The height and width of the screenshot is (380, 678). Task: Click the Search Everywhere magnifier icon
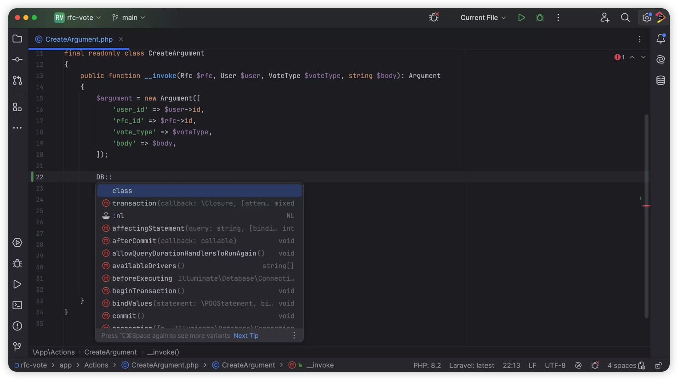tap(625, 17)
